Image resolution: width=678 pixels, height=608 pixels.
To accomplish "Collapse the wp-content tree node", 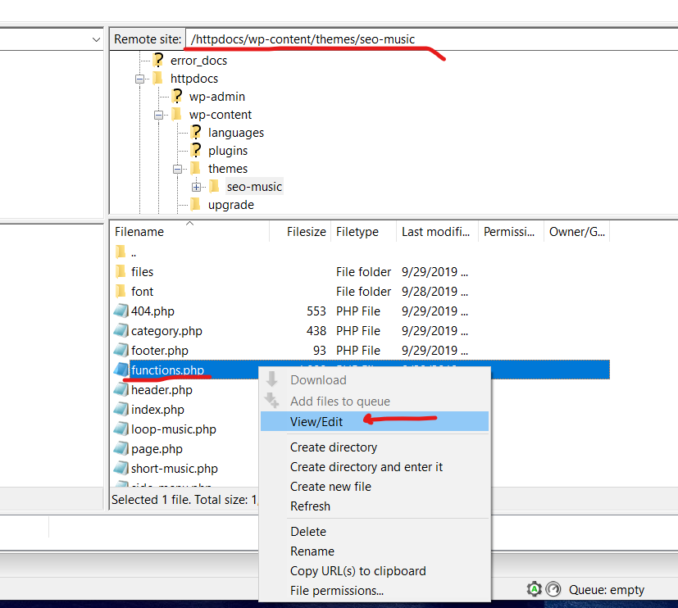I will pos(158,115).
